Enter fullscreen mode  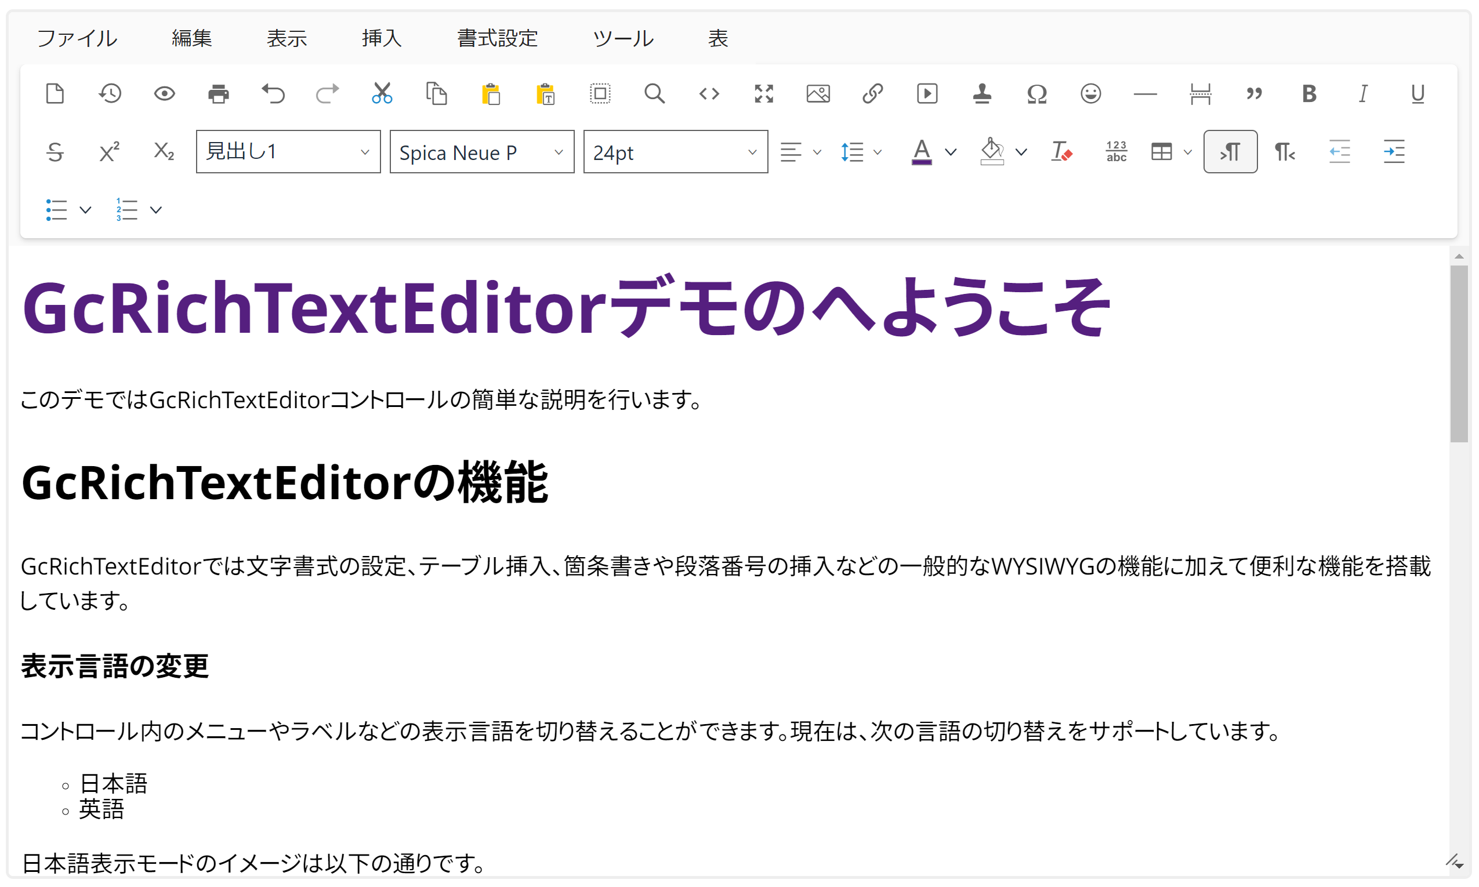pos(764,94)
